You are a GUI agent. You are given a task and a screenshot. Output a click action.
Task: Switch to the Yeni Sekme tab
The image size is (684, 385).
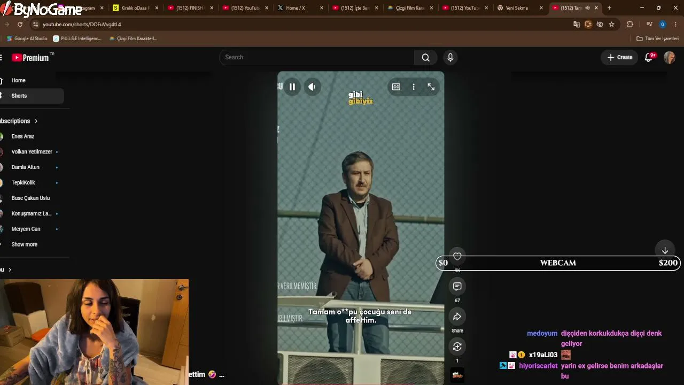click(519, 8)
